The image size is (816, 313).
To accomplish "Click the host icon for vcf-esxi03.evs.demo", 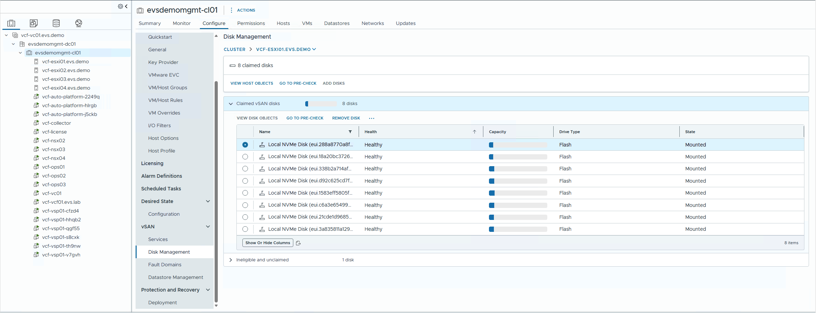I will point(36,79).
